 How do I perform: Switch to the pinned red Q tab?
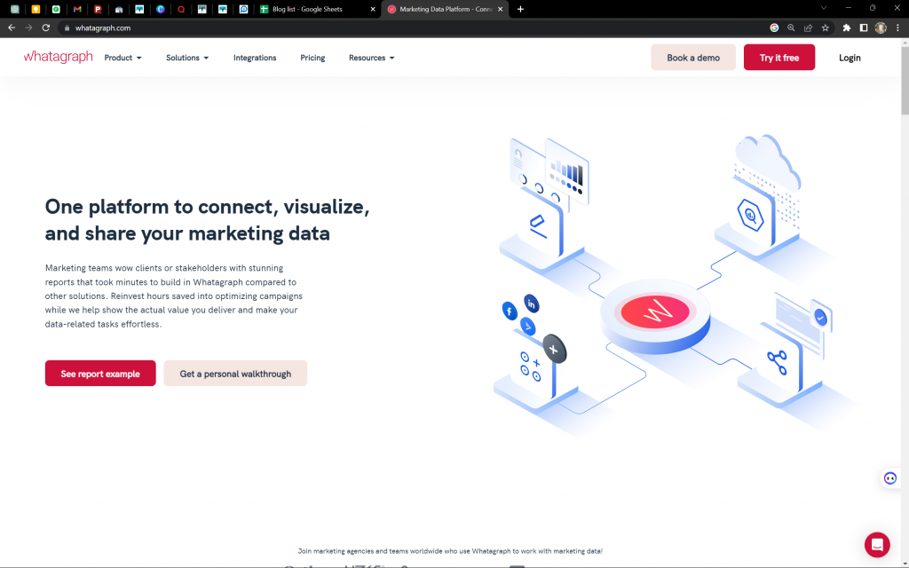(181, 9)
